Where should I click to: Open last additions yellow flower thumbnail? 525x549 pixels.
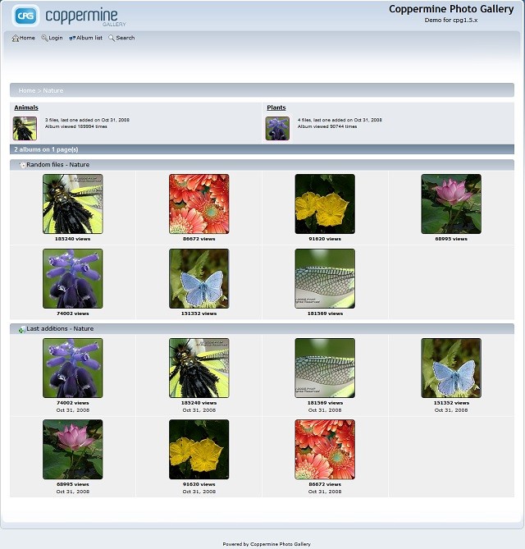pyautogui.click(x=199, y=450)
